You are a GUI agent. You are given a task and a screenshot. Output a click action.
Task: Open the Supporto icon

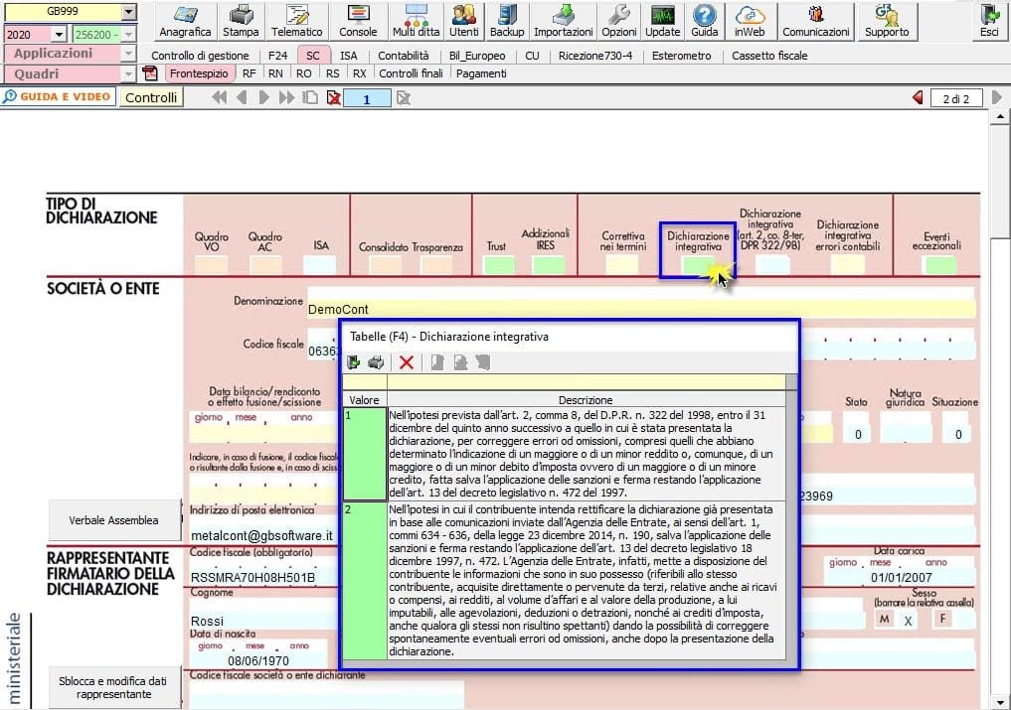point(887,21)
